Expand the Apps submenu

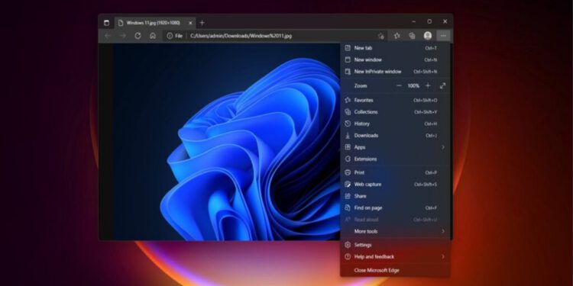[x=395, y=147]
